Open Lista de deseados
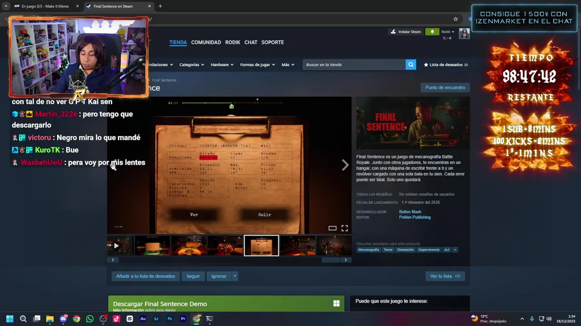Viewport: 581px width, 326px height. (446, 65)
